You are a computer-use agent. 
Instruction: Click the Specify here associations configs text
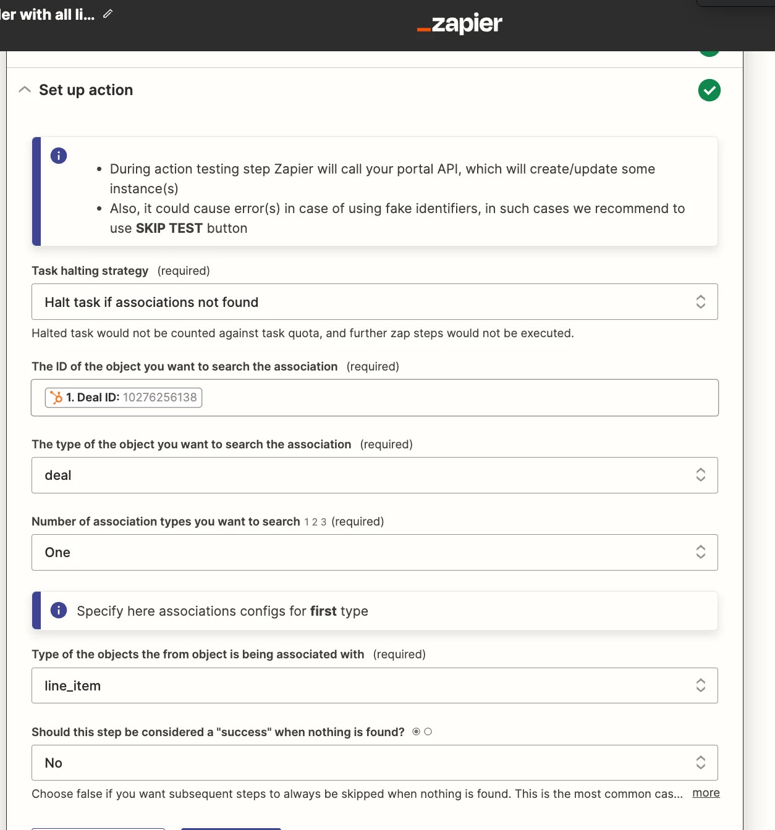point(222,611)
